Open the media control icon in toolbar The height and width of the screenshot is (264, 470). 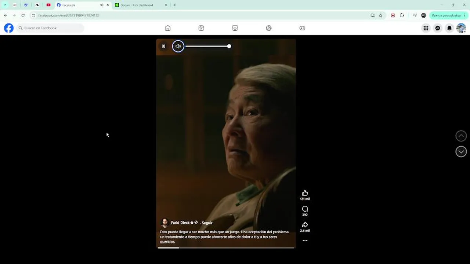pyautogui.click(x=415, y=15)
